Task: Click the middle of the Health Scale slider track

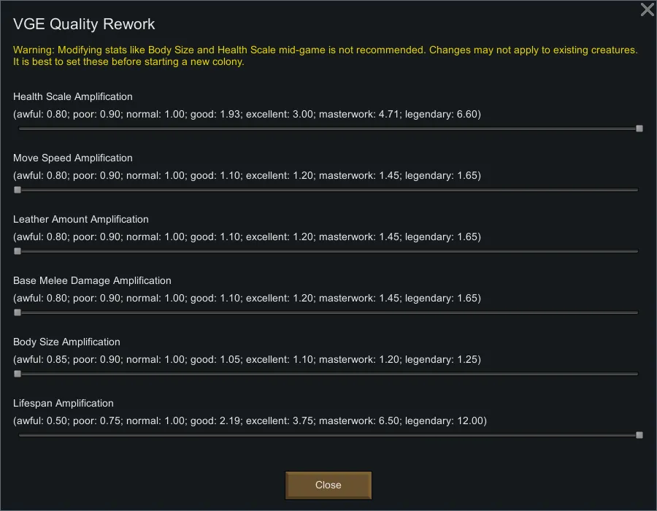Action: (x=328, y=128)
